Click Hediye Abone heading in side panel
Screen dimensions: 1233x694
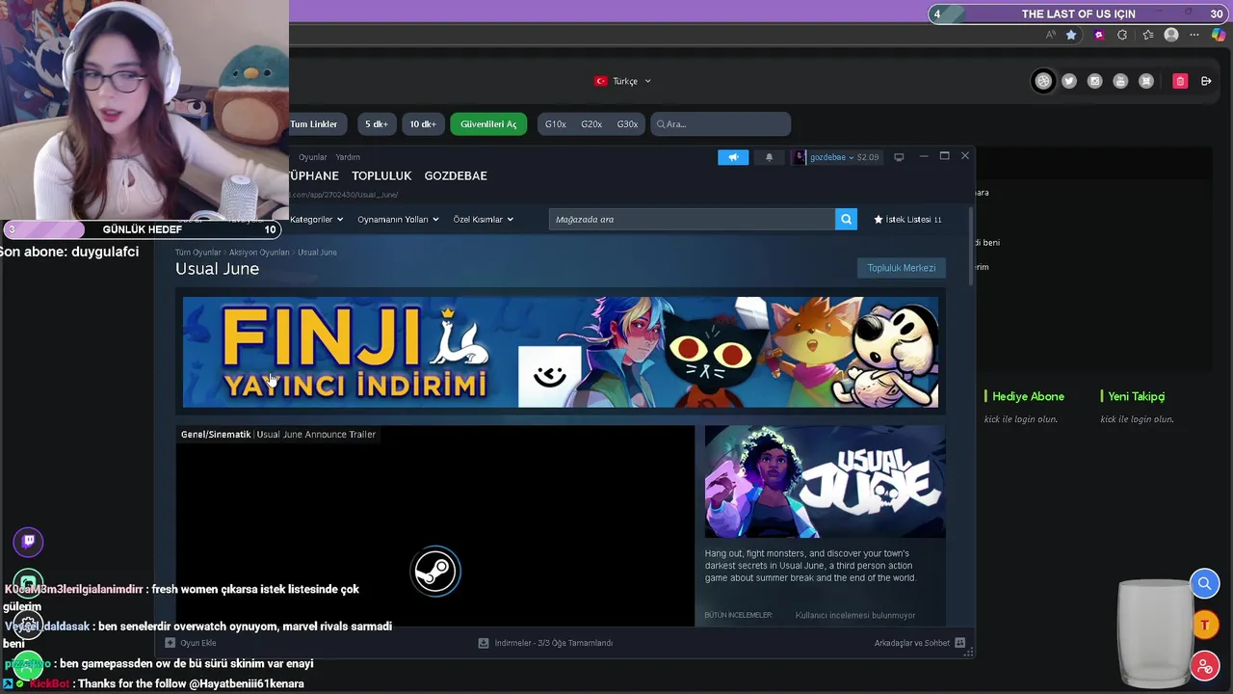(x=1028, y=396)
